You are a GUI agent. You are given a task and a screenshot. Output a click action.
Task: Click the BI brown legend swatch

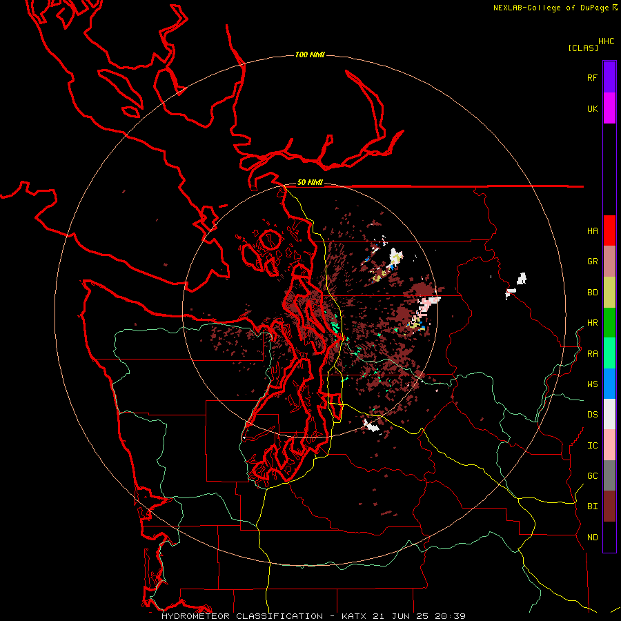click(609, 506)
